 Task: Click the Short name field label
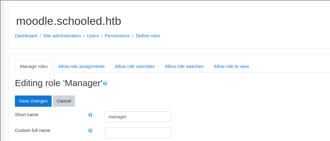point(27,115)
